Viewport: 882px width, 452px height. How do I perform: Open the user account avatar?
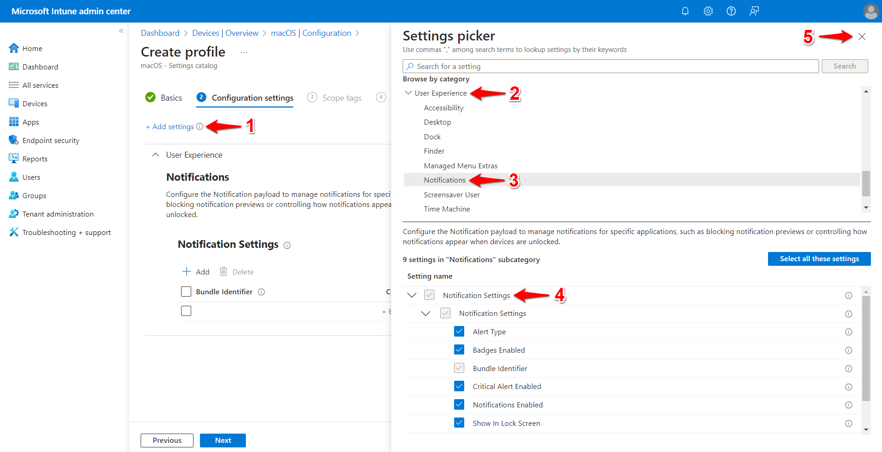[x=871, y=11]
